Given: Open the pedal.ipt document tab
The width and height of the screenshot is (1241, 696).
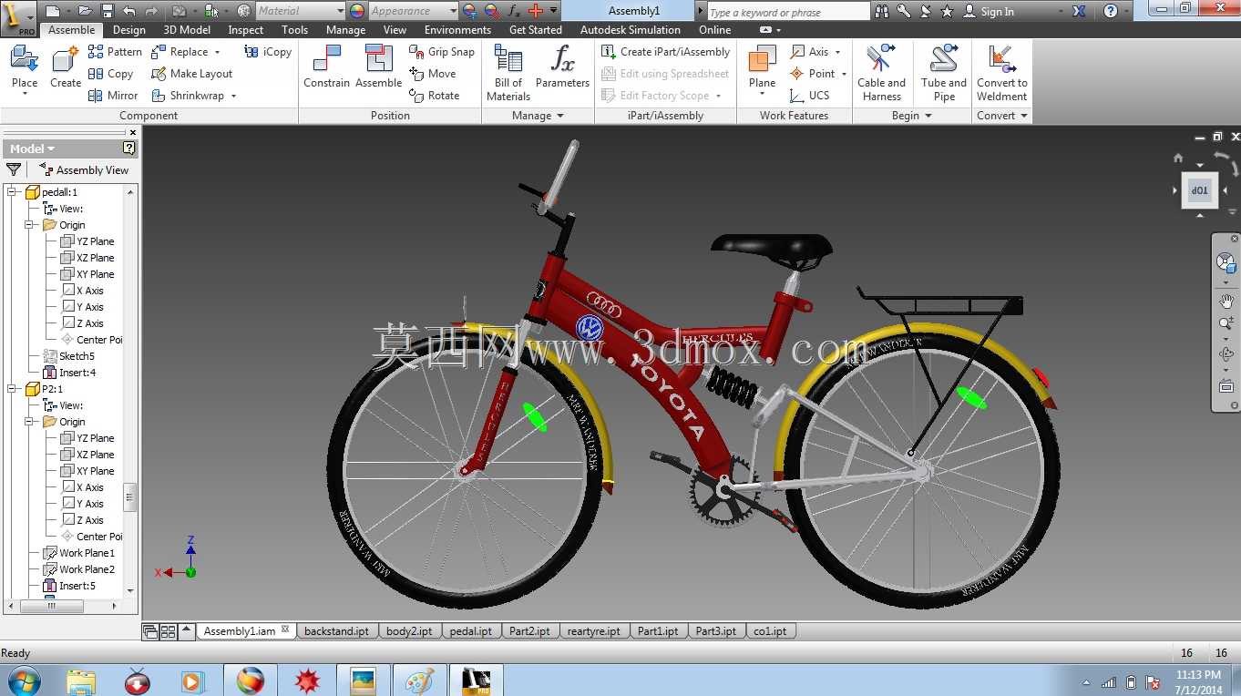Looking at the screenshot, I should coord(471,630).
